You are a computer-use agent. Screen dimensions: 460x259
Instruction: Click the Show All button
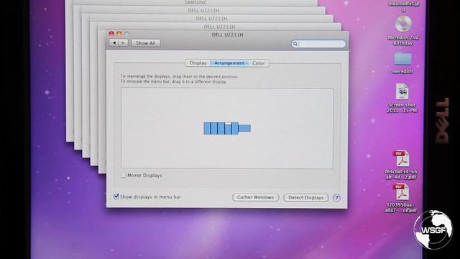[145, 43]
